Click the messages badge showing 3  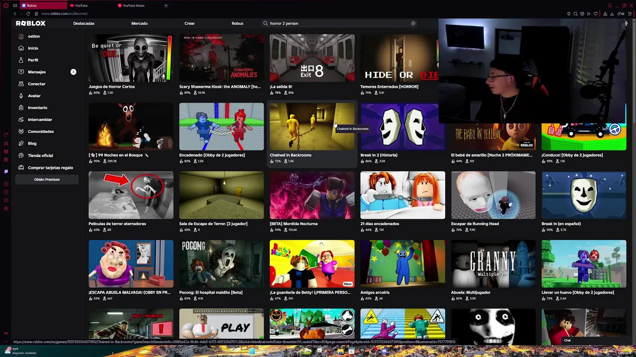coord(73,72)
